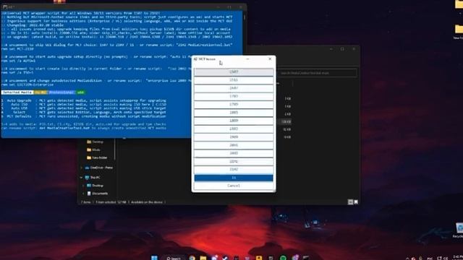The height and width of the screenshot is (260, 463).
Task: Click the MCT Version dialog title icon
Action: 195,59
